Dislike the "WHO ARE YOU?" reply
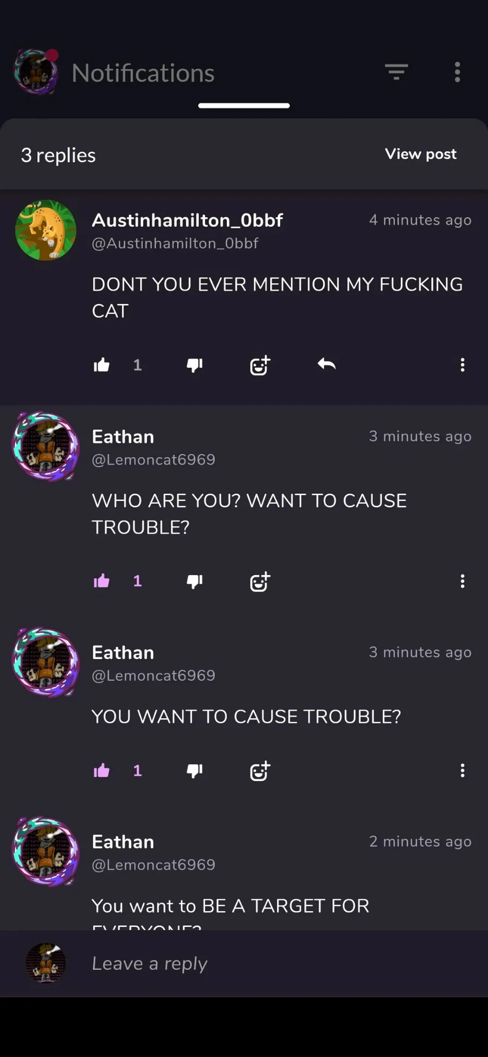 pyautogui.click(x=194, y=582)
